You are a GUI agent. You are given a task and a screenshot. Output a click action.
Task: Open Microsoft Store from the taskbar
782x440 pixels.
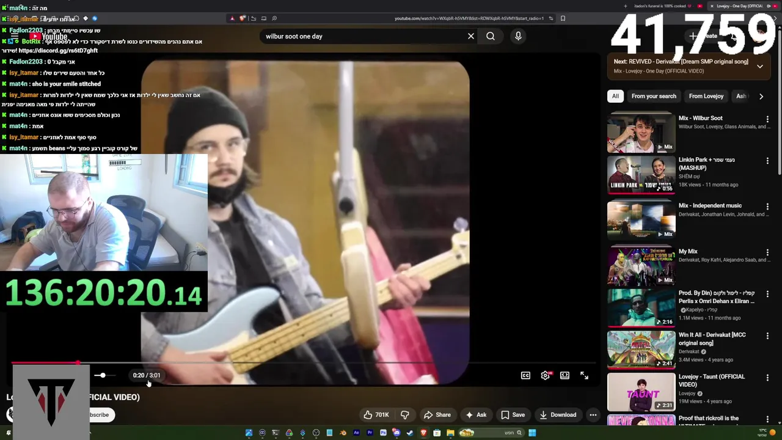pos(437,433)
